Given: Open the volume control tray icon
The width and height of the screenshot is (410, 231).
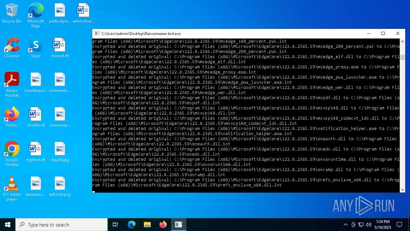Looking at the screenshot, I should point(369,225).
